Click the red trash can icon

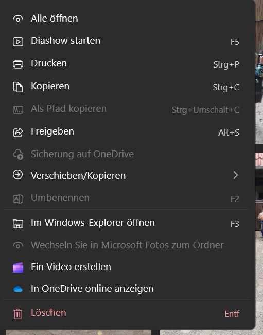pyautogui.click(x=17, y=314)
